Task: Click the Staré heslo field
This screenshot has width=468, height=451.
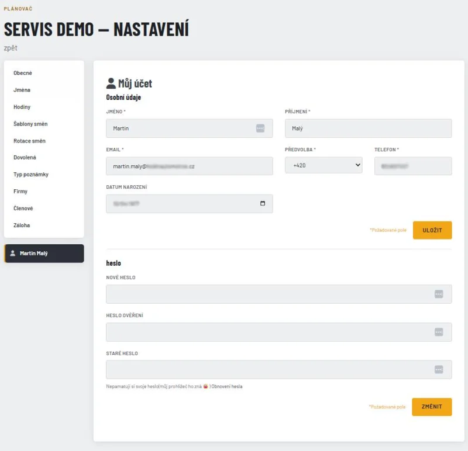Action: pos(279,370)
